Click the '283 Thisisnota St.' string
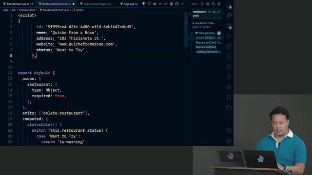 (80, 38)
